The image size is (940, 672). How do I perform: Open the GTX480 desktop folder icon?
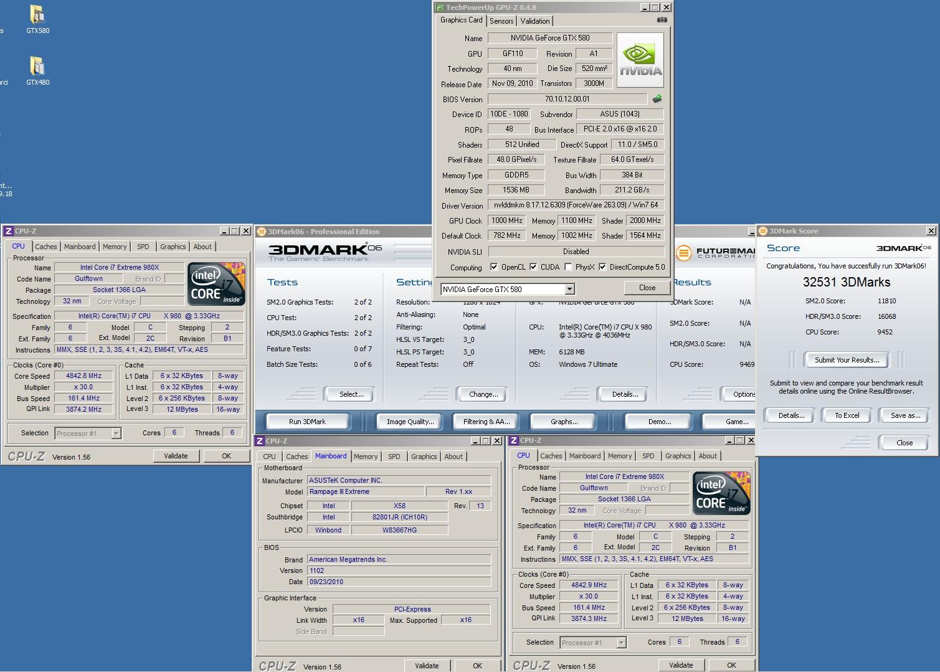click(37, 71)
